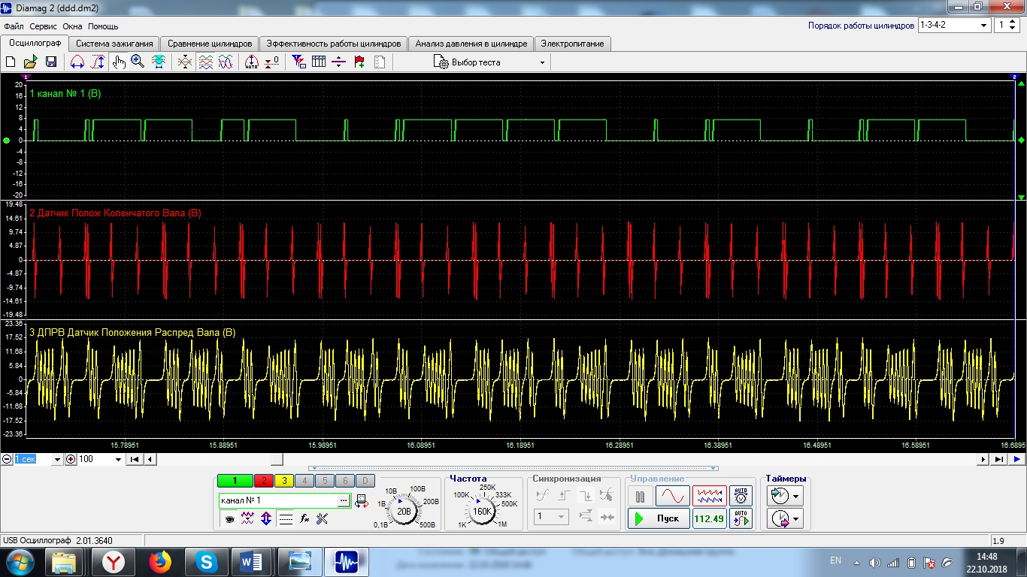This screenshot has width=1027, height=577.
Task: Switch to Эффективность работы цилиндров tab
Action: 334,44
